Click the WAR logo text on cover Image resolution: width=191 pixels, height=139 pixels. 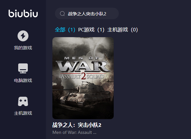pyautogui.click(x=83, y=66)
